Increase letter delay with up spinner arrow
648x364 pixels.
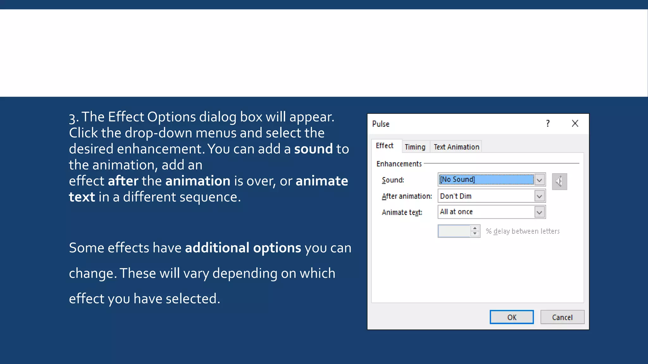click(475, 228)
